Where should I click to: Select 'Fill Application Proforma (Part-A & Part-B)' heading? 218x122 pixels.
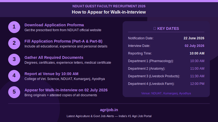coord(63,41)
